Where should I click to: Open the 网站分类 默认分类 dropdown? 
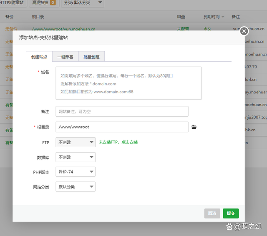pyautogui.click(x=76, y=187)
